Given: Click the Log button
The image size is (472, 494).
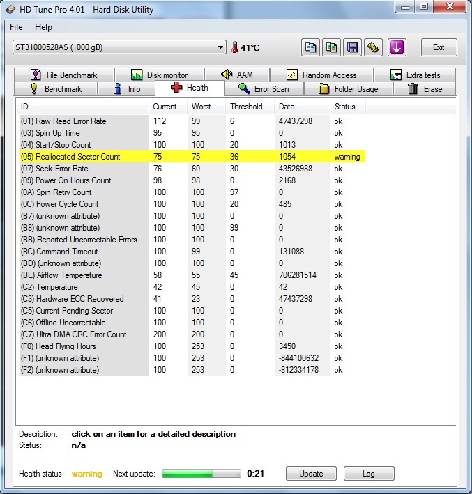Looking at the screenshot, I should (x=369, y=474).
